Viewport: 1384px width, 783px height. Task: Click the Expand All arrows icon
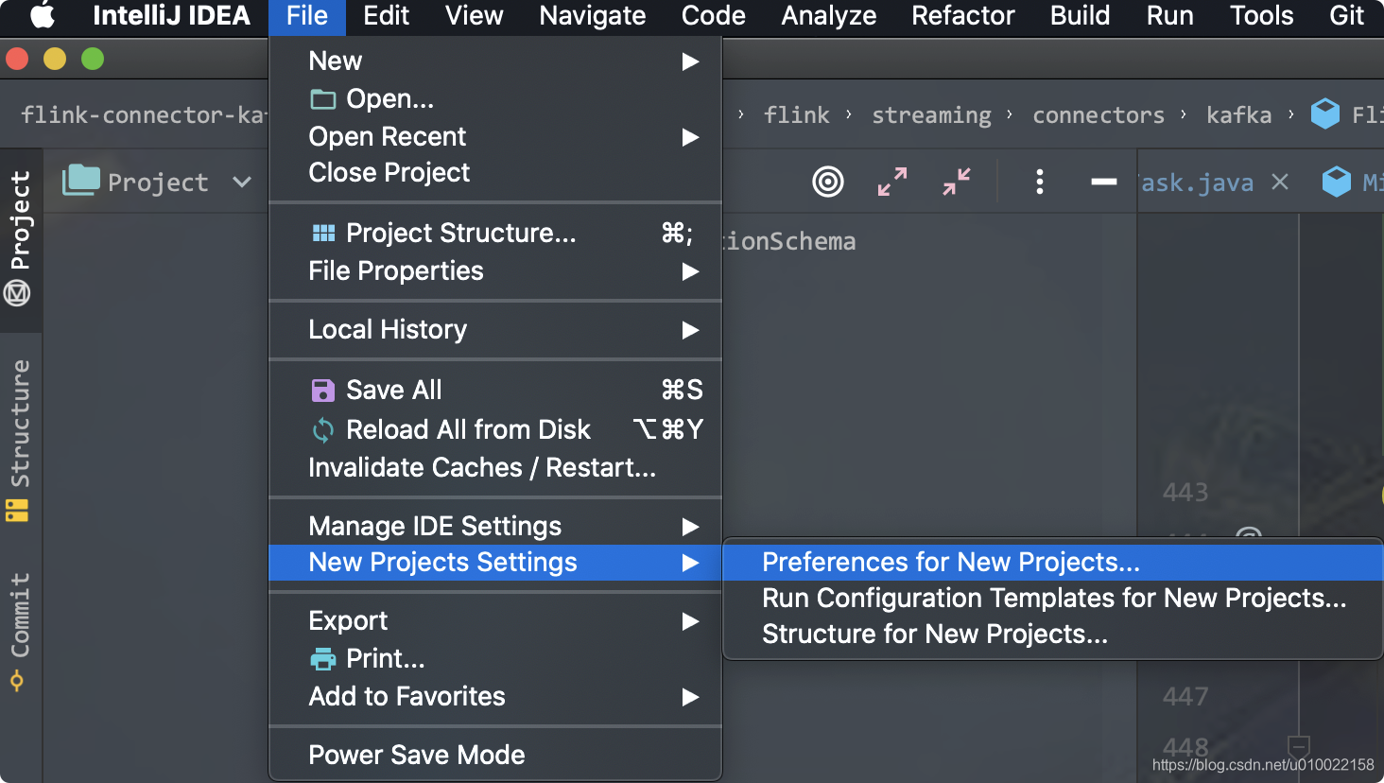click(x=892, y=182)
